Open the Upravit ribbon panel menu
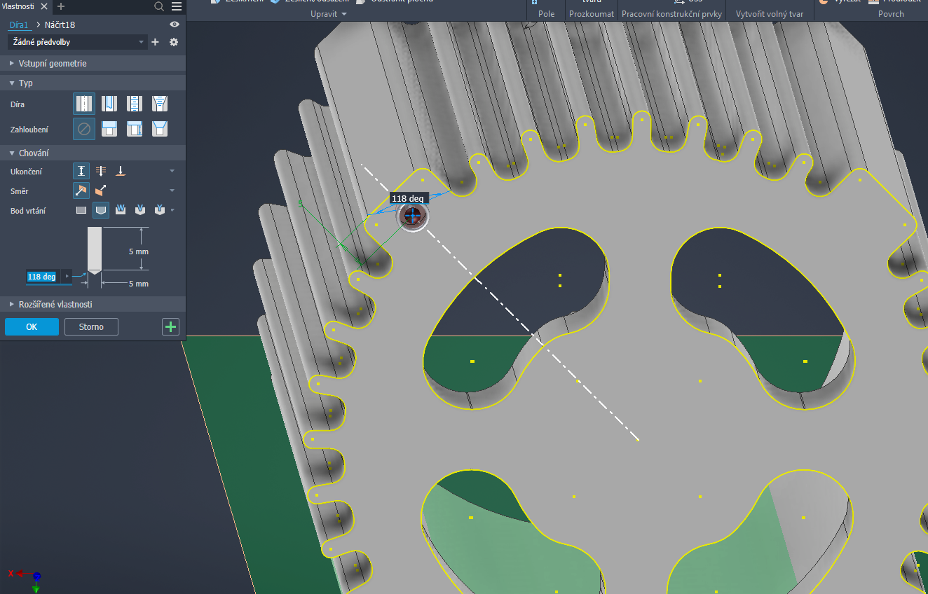This screenshot has height=594, width=928. [328, 14]
